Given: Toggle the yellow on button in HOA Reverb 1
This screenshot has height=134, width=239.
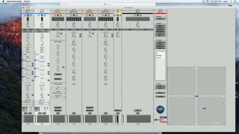Looking at the screenshot, I should coord(74,84).
